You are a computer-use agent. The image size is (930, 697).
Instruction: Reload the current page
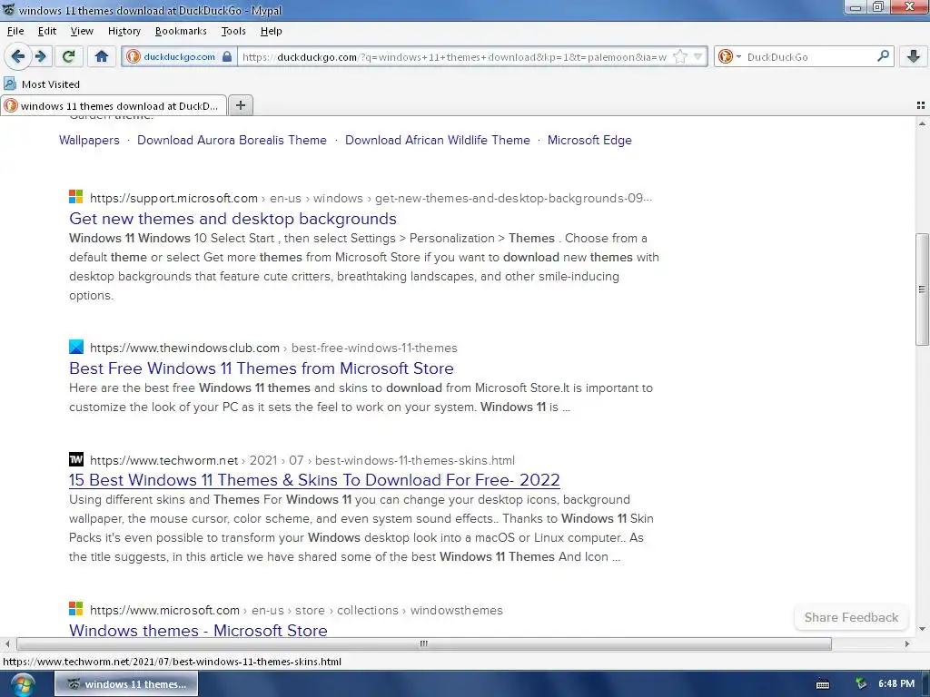(x=68, y=56)
